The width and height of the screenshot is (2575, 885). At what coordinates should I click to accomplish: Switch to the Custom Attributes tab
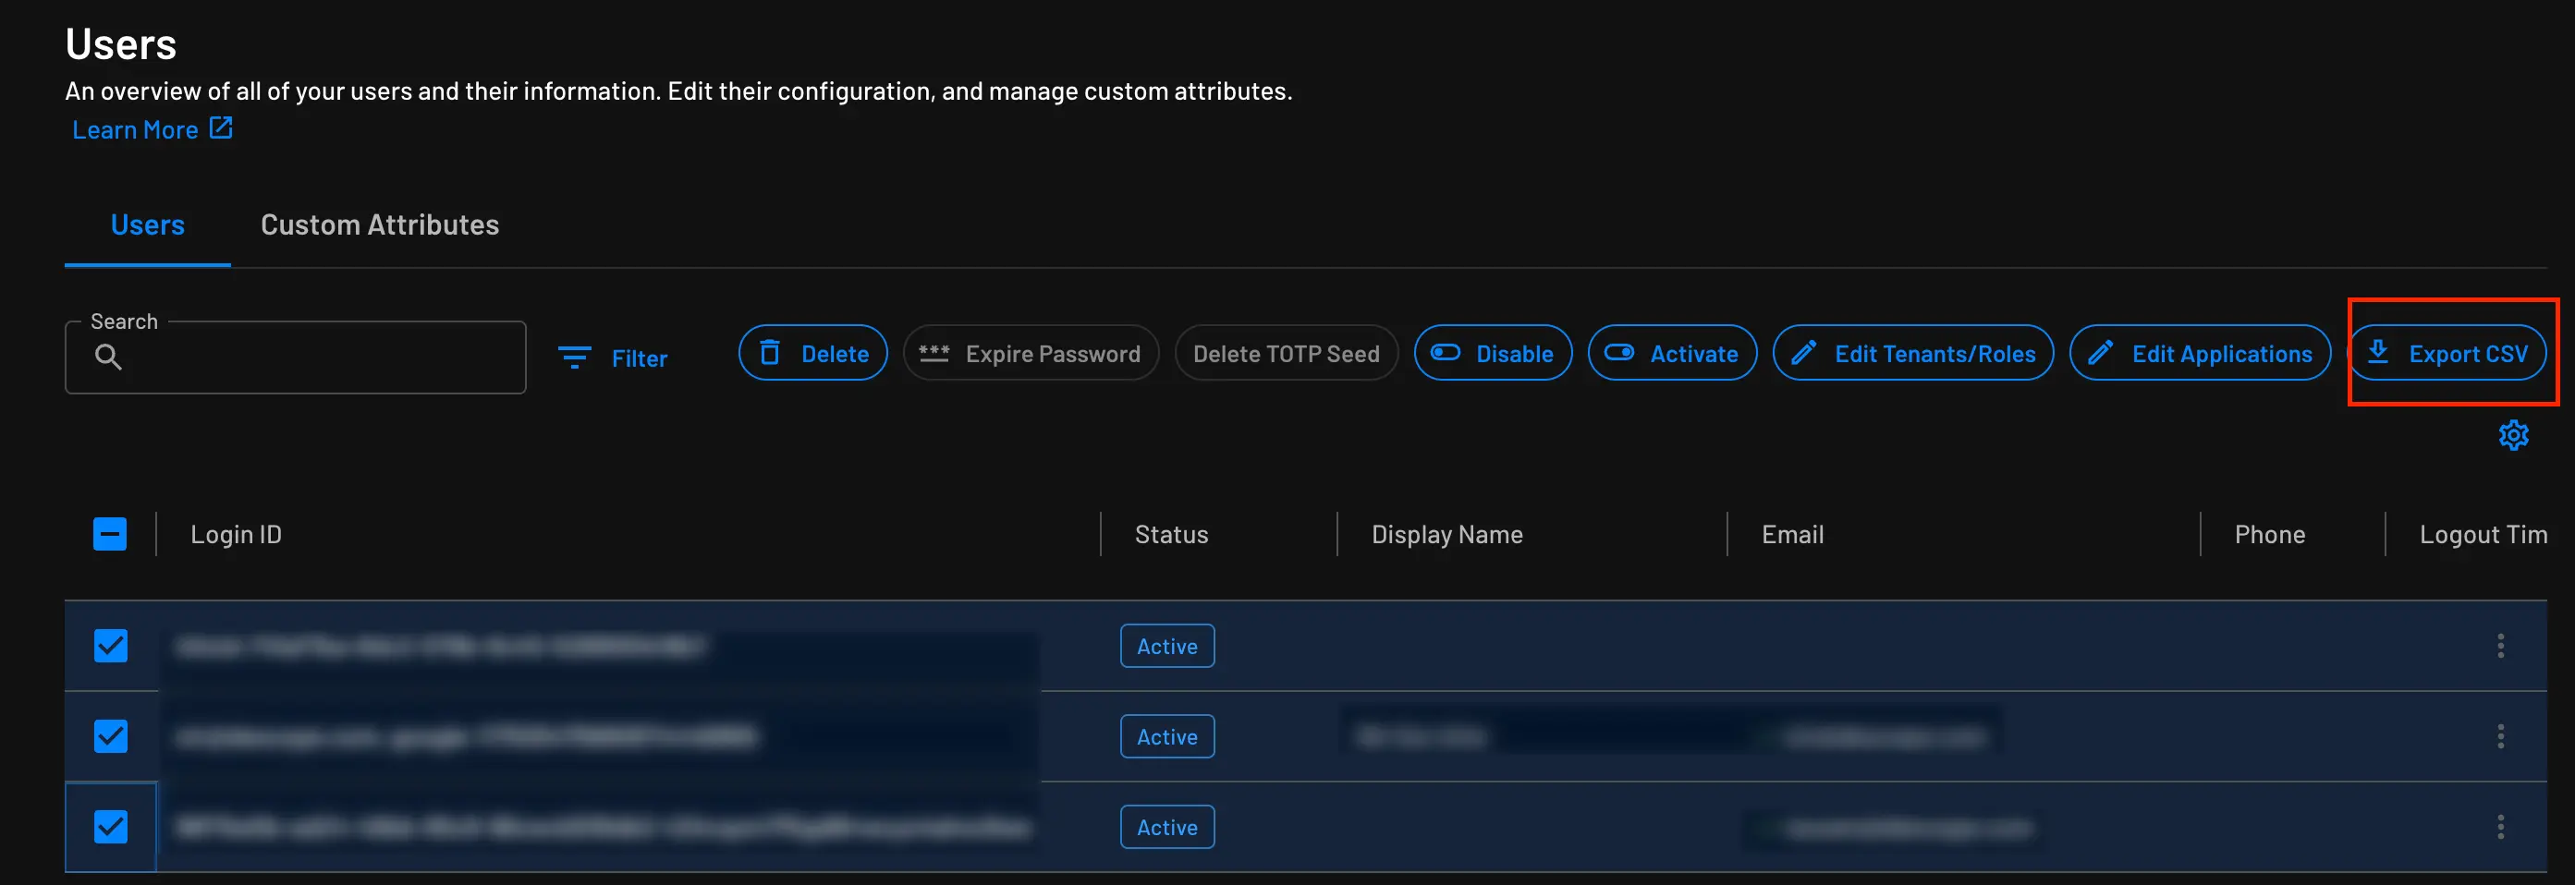click(x=380, y=224)
